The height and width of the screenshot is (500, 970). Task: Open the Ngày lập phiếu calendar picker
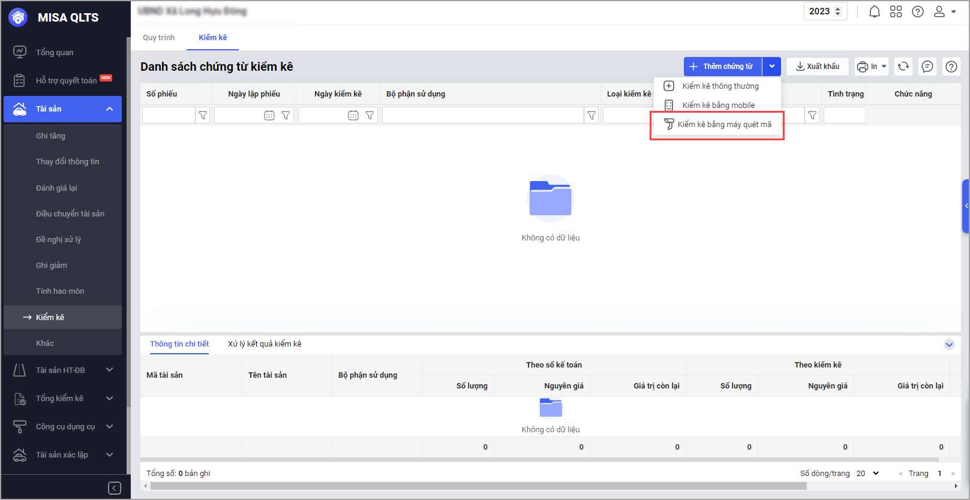pos(269,115)
